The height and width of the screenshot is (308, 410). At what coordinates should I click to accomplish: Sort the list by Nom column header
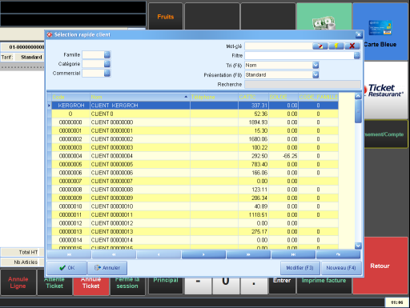(140, 97)
